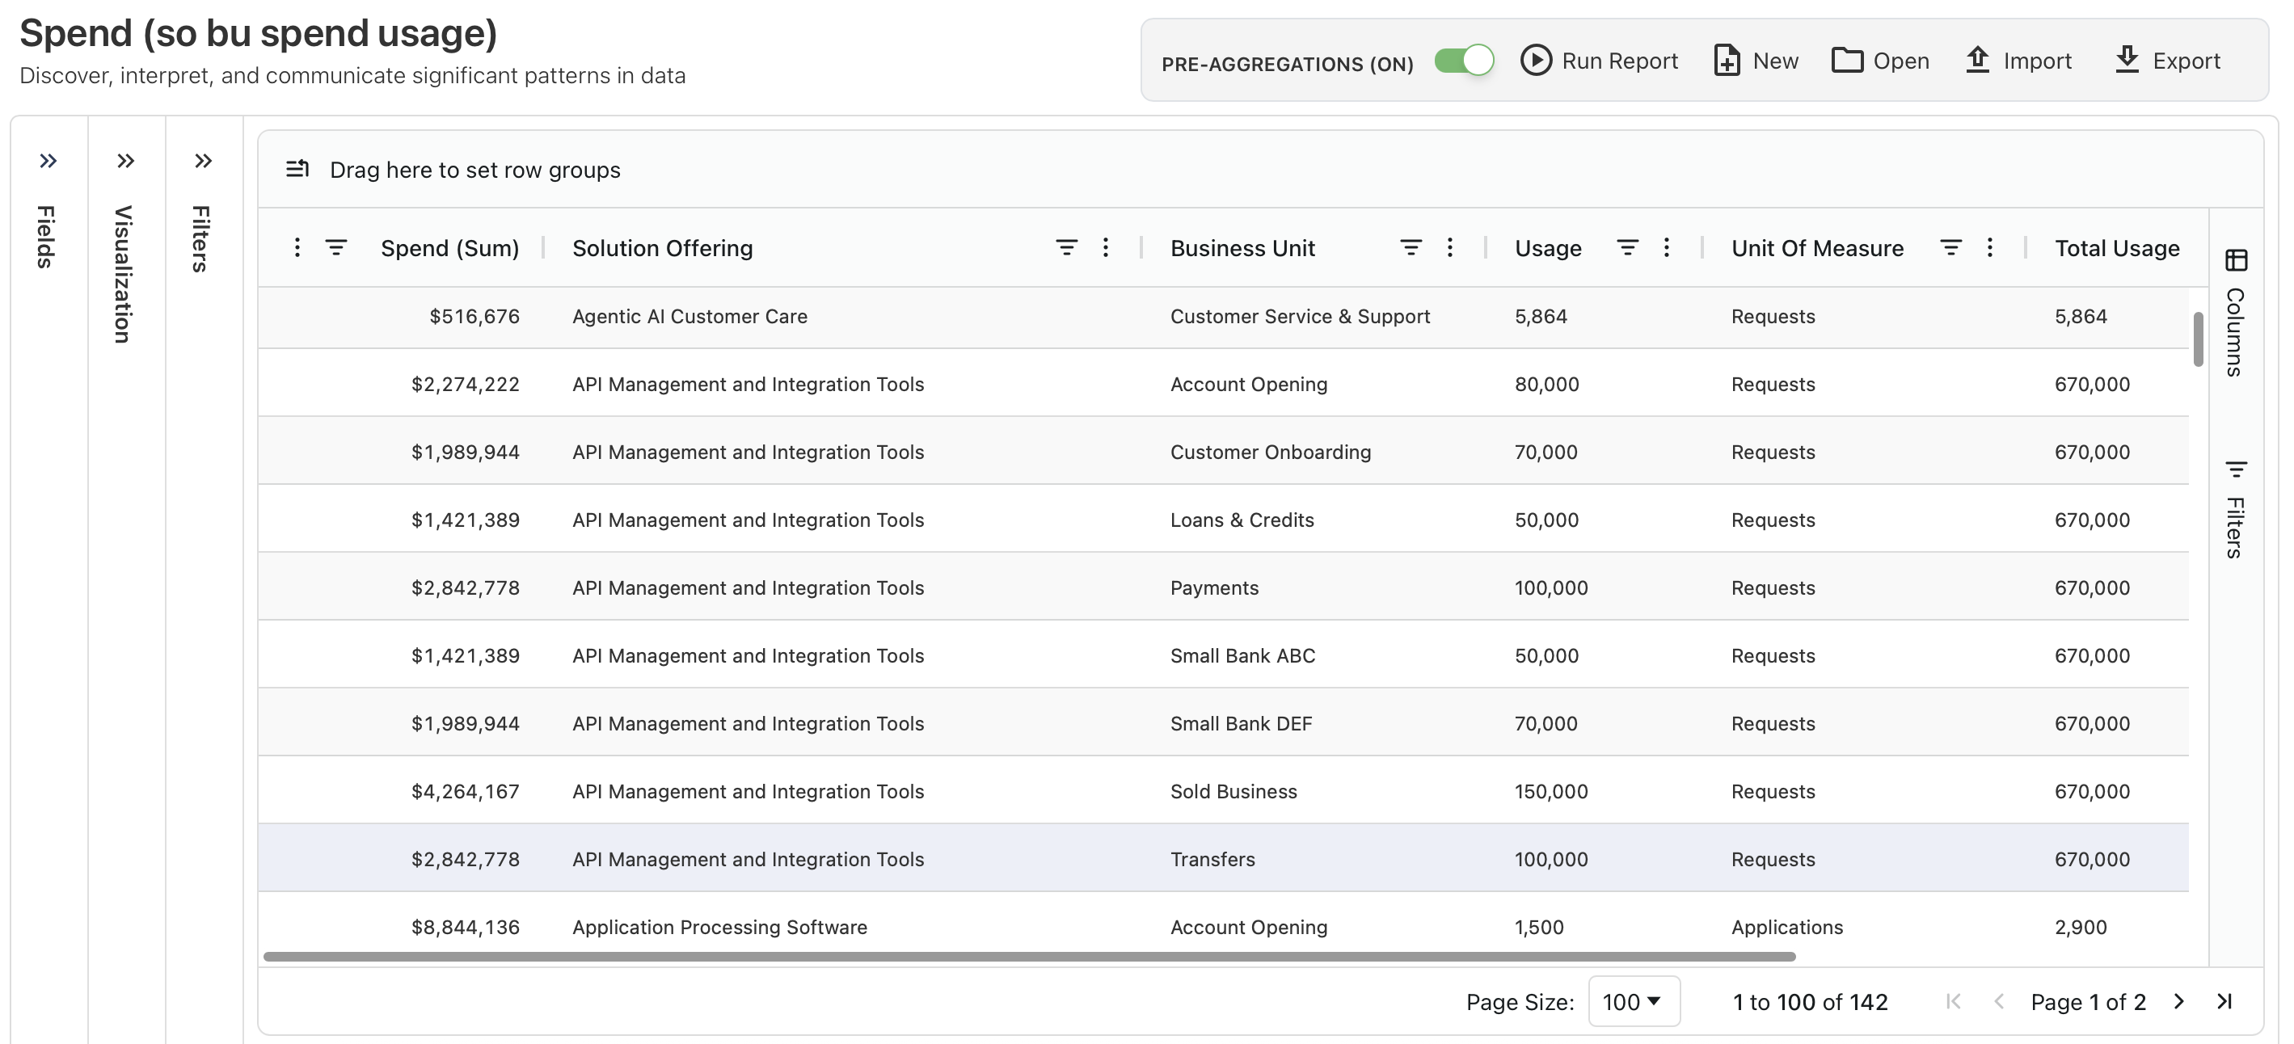Click the Usage column filter icon

pyautogui.click(x=1627, y=247)
